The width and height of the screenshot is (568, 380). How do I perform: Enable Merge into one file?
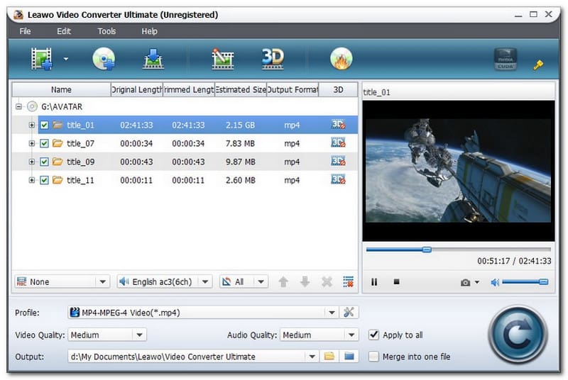point(374,357)
